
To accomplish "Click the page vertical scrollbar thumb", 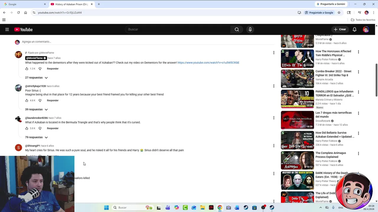I will pyautogui.click(x=376, y=79).
